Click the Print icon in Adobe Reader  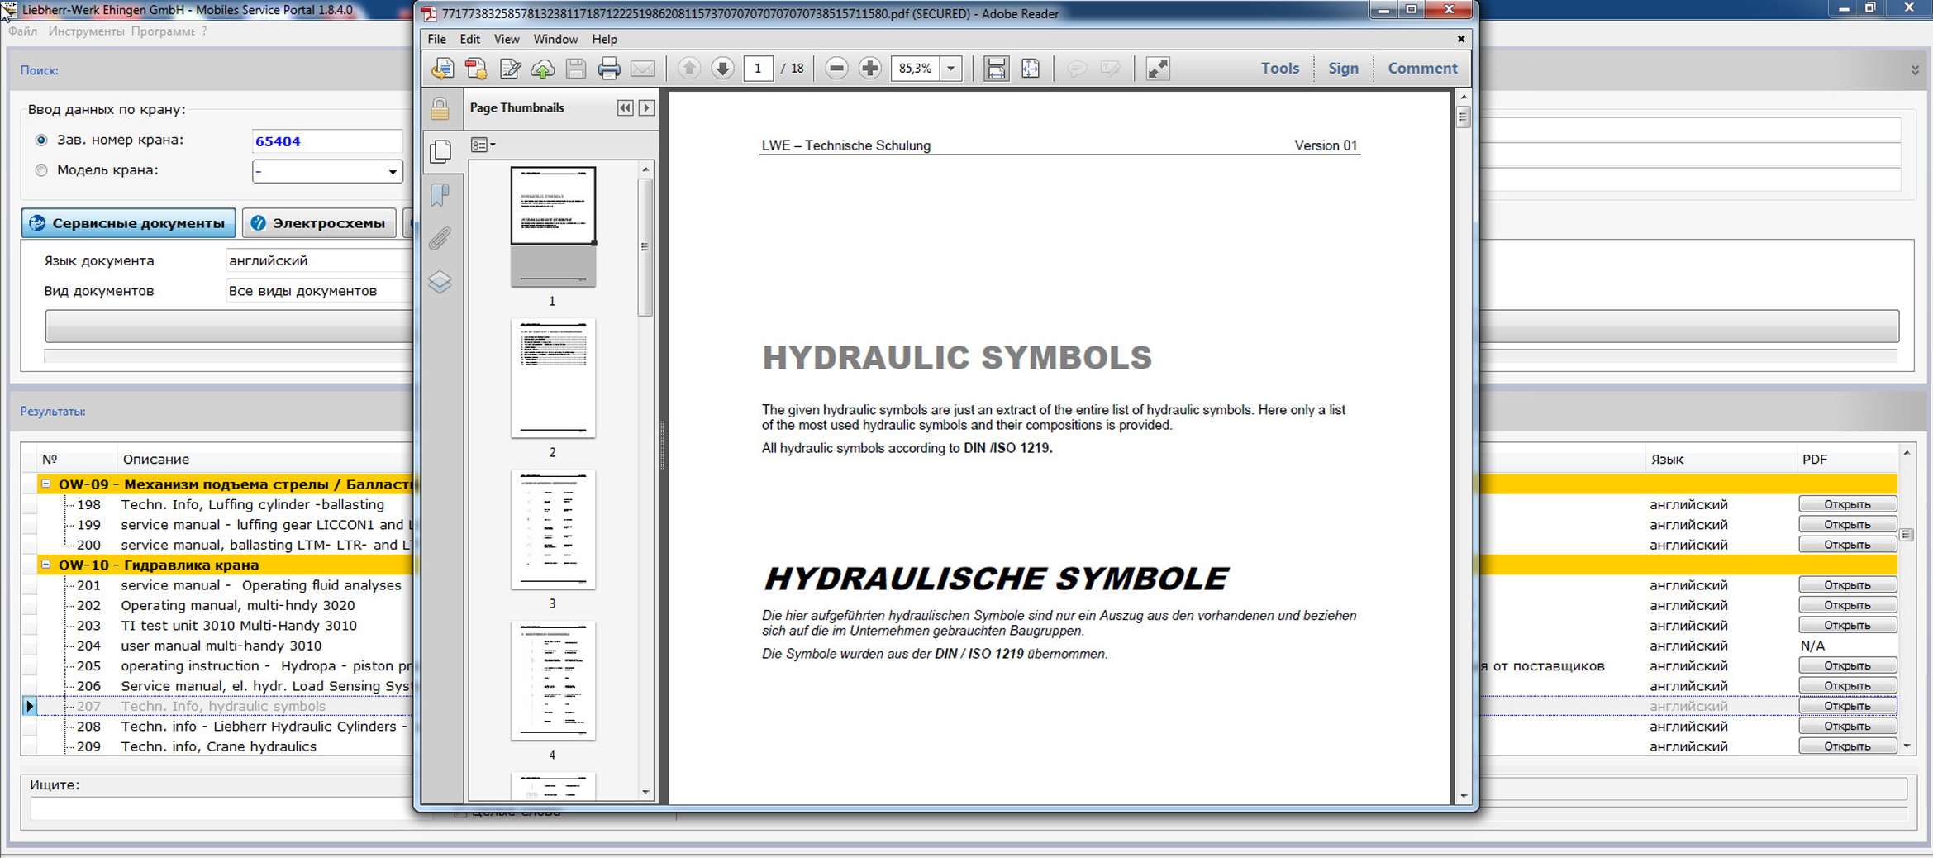[x=608, y=69]
